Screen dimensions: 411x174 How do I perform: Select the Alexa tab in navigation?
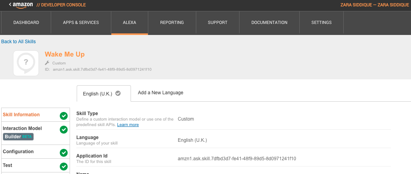tap(129, 22)
